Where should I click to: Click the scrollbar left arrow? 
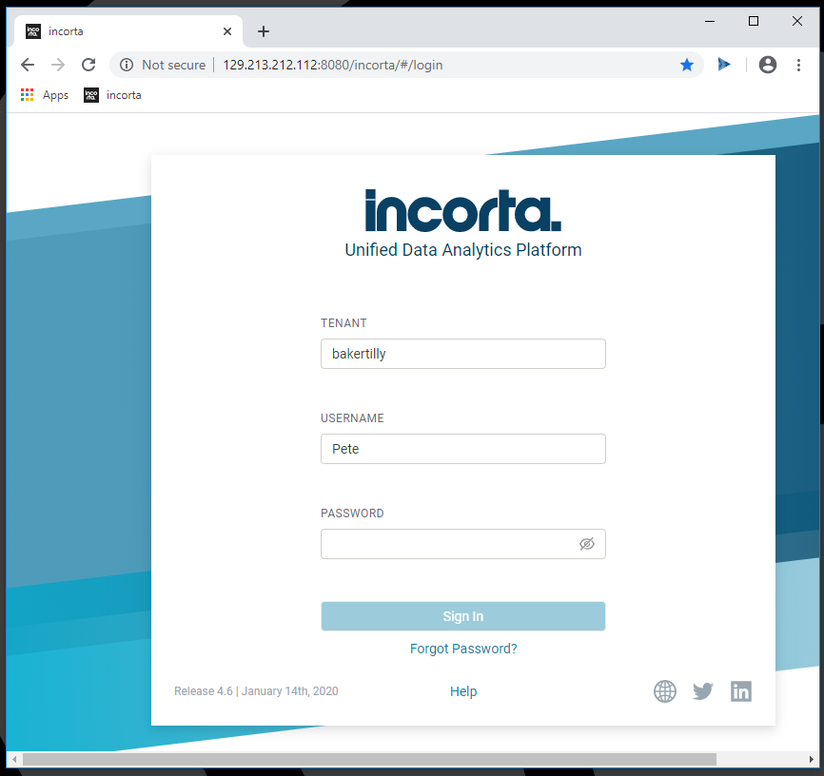[x=14, y=759]
